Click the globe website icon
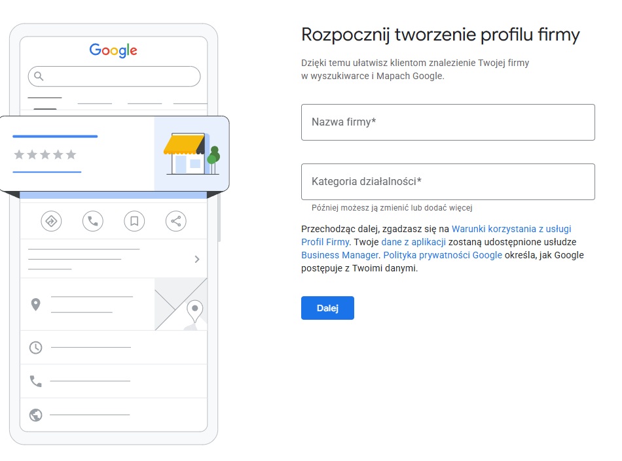The image size is (622, 461). 36,415
